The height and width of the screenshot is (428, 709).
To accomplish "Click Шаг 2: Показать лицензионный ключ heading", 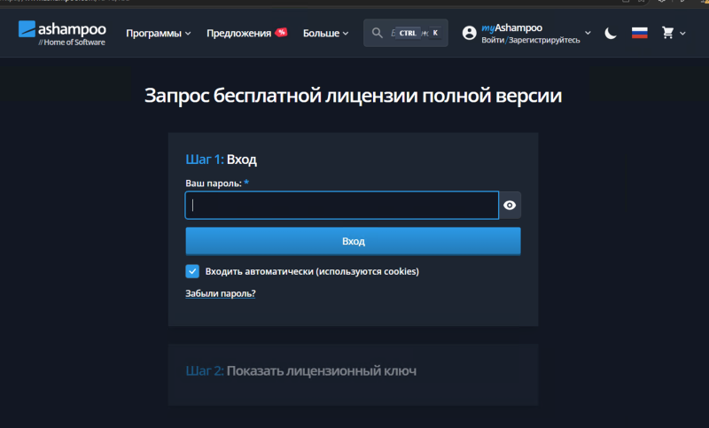I will (x=301, y=371).
